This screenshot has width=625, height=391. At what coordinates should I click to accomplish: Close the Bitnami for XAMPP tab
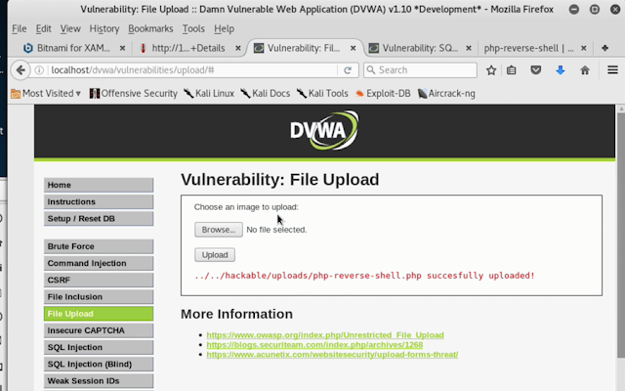pos(122,48)
